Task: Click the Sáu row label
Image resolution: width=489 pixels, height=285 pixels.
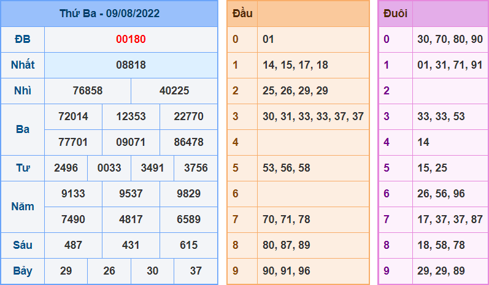Action: [x=23, y=245]
